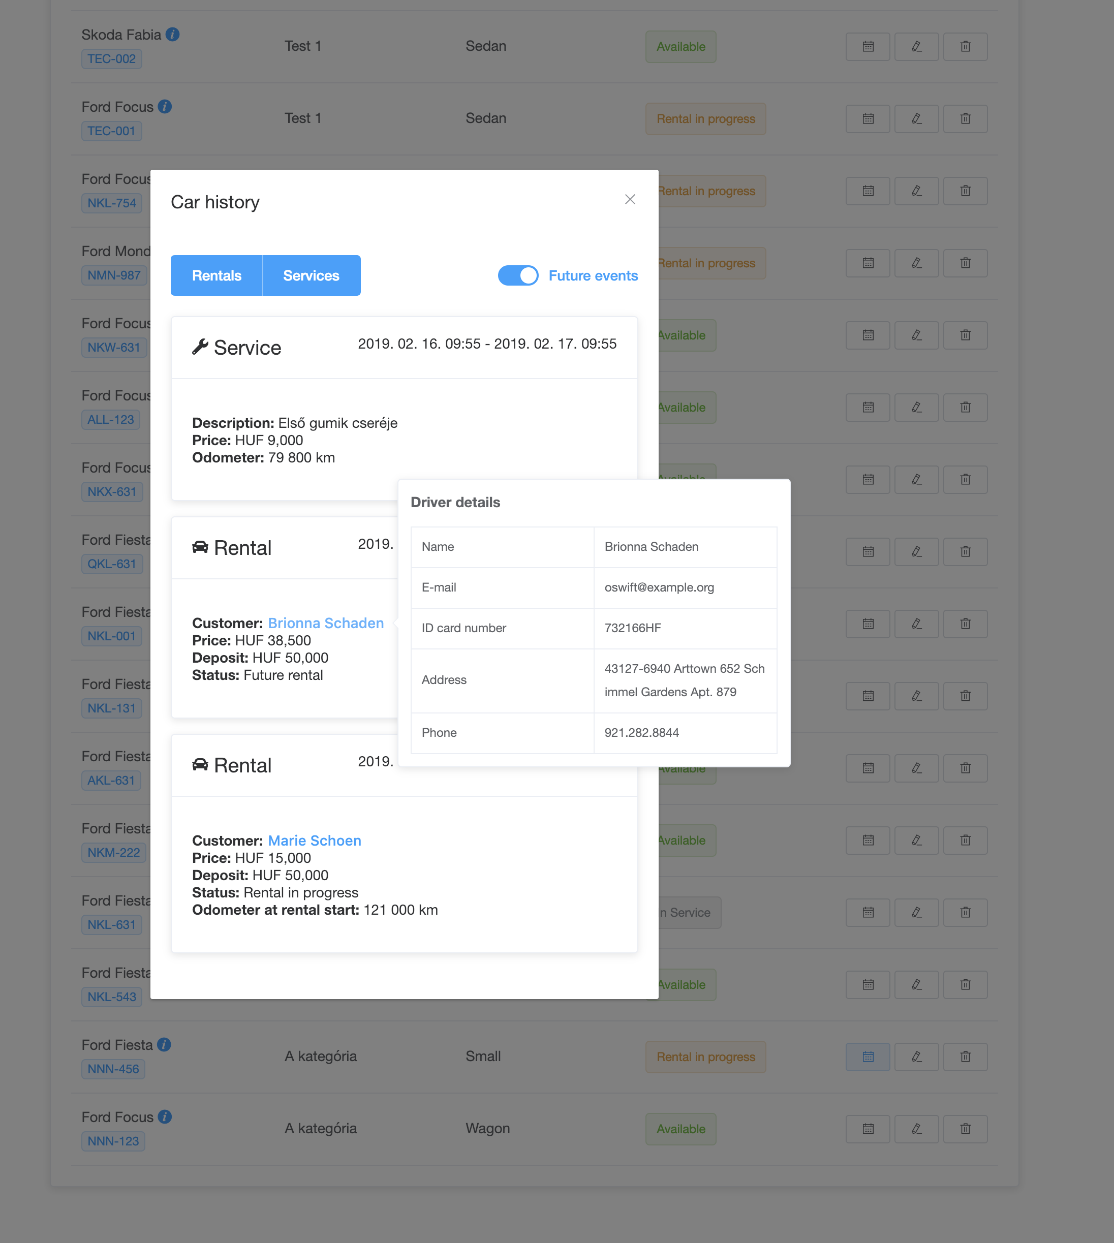
Task: Show info for Ford Focus NNN-123
Action: 165,1117
